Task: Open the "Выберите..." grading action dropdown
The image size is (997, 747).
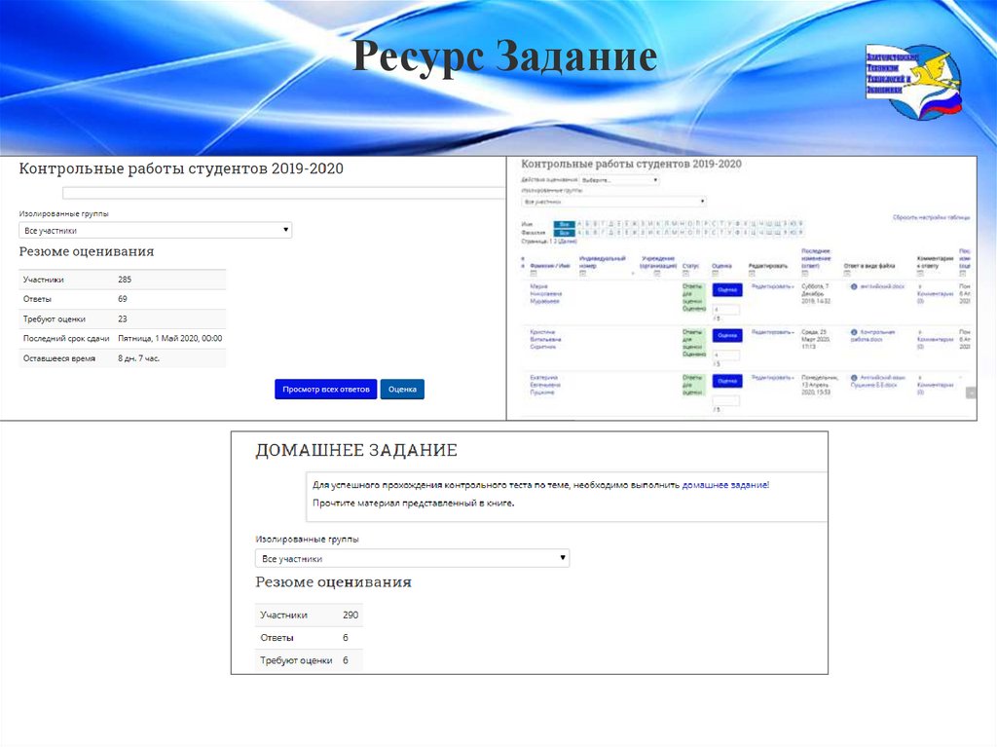Action: coord(619,180)
